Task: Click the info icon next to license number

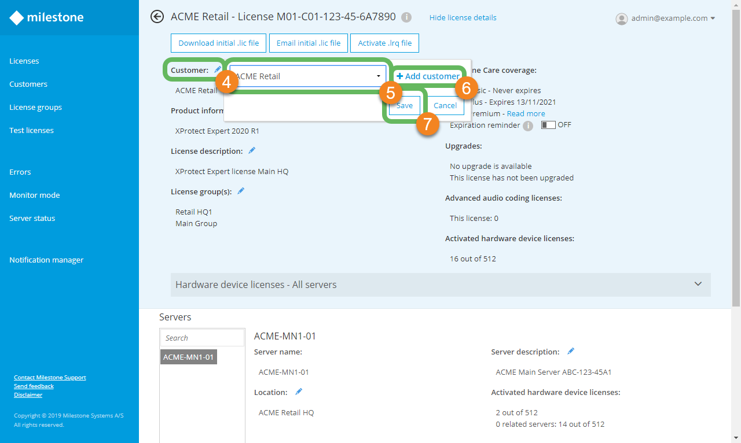Action: [x=406, y=17]
